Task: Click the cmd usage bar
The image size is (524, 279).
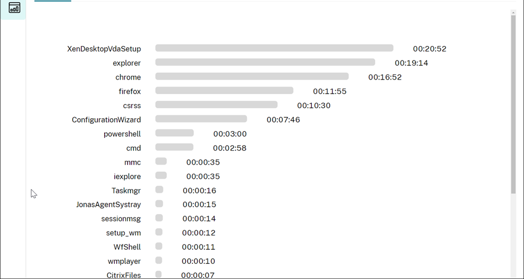Action: click(x=174, y=147)
